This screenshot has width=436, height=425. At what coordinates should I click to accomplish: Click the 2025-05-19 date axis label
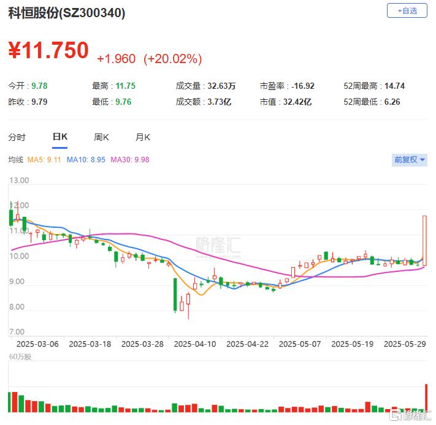(x=353, y=344)
